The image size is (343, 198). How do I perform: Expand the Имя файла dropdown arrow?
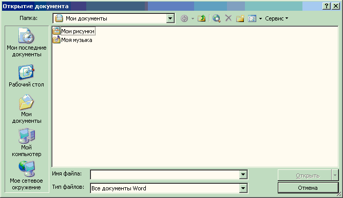click(x=243, y=174)
